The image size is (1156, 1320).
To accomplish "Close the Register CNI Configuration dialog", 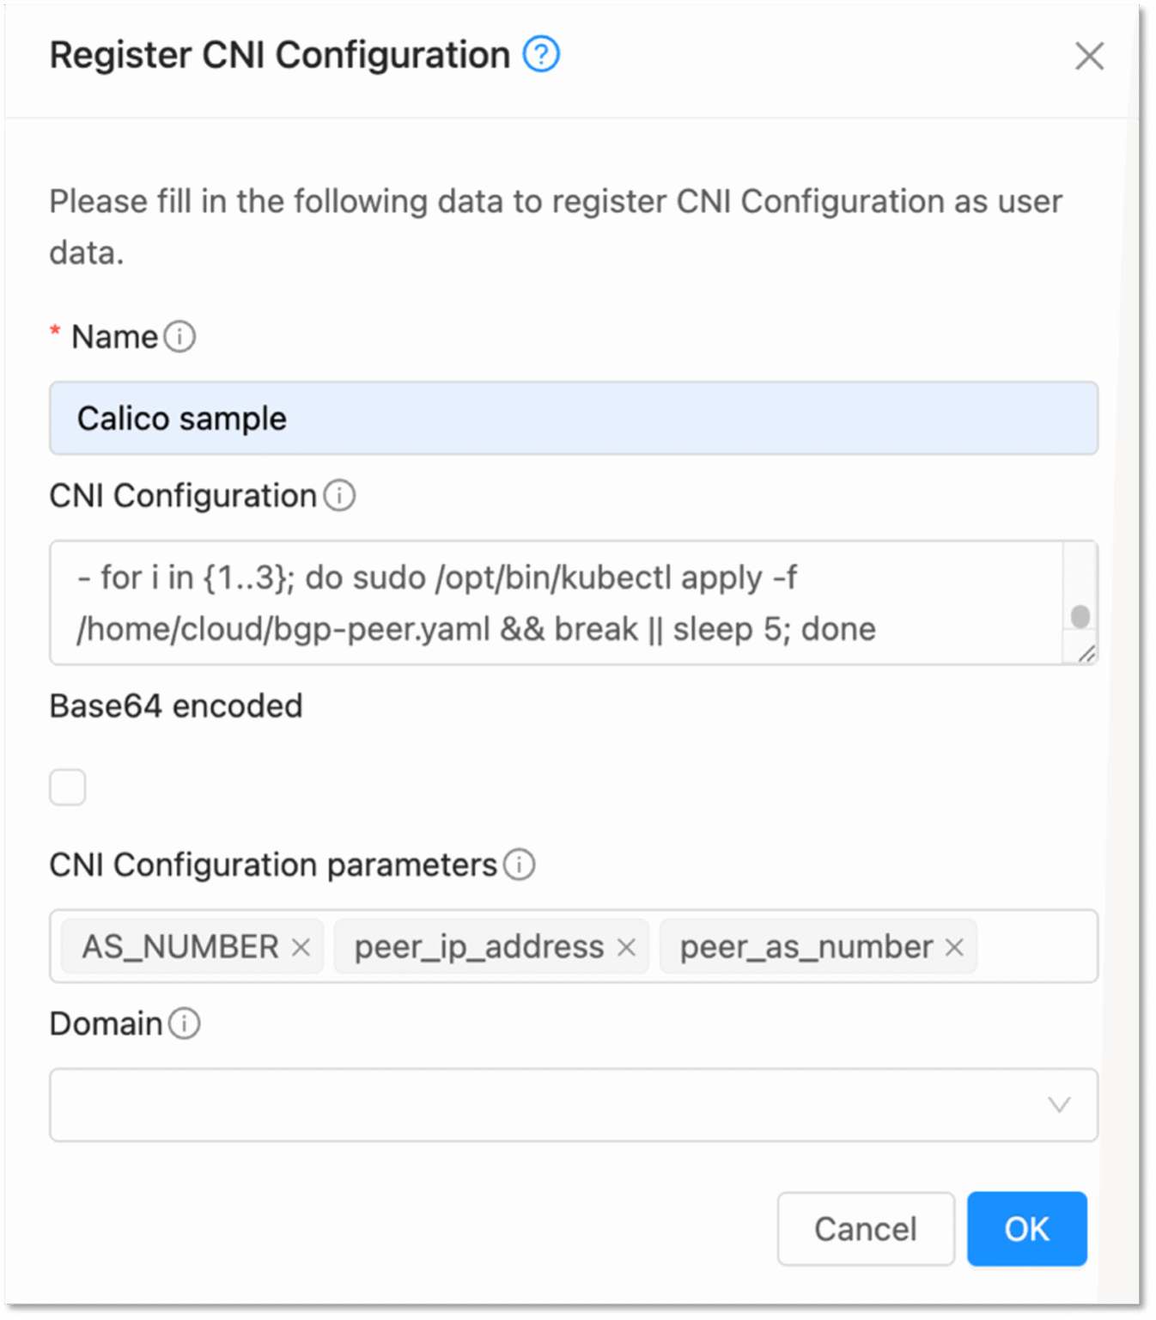I will point(1089,57).
